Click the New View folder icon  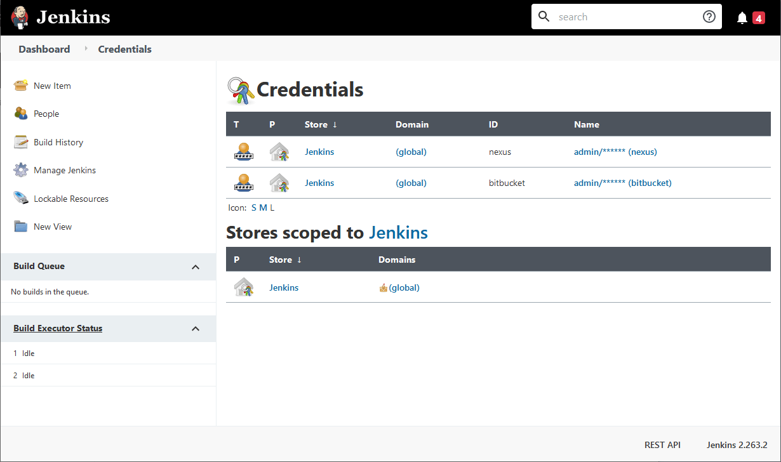click(21, 227)
